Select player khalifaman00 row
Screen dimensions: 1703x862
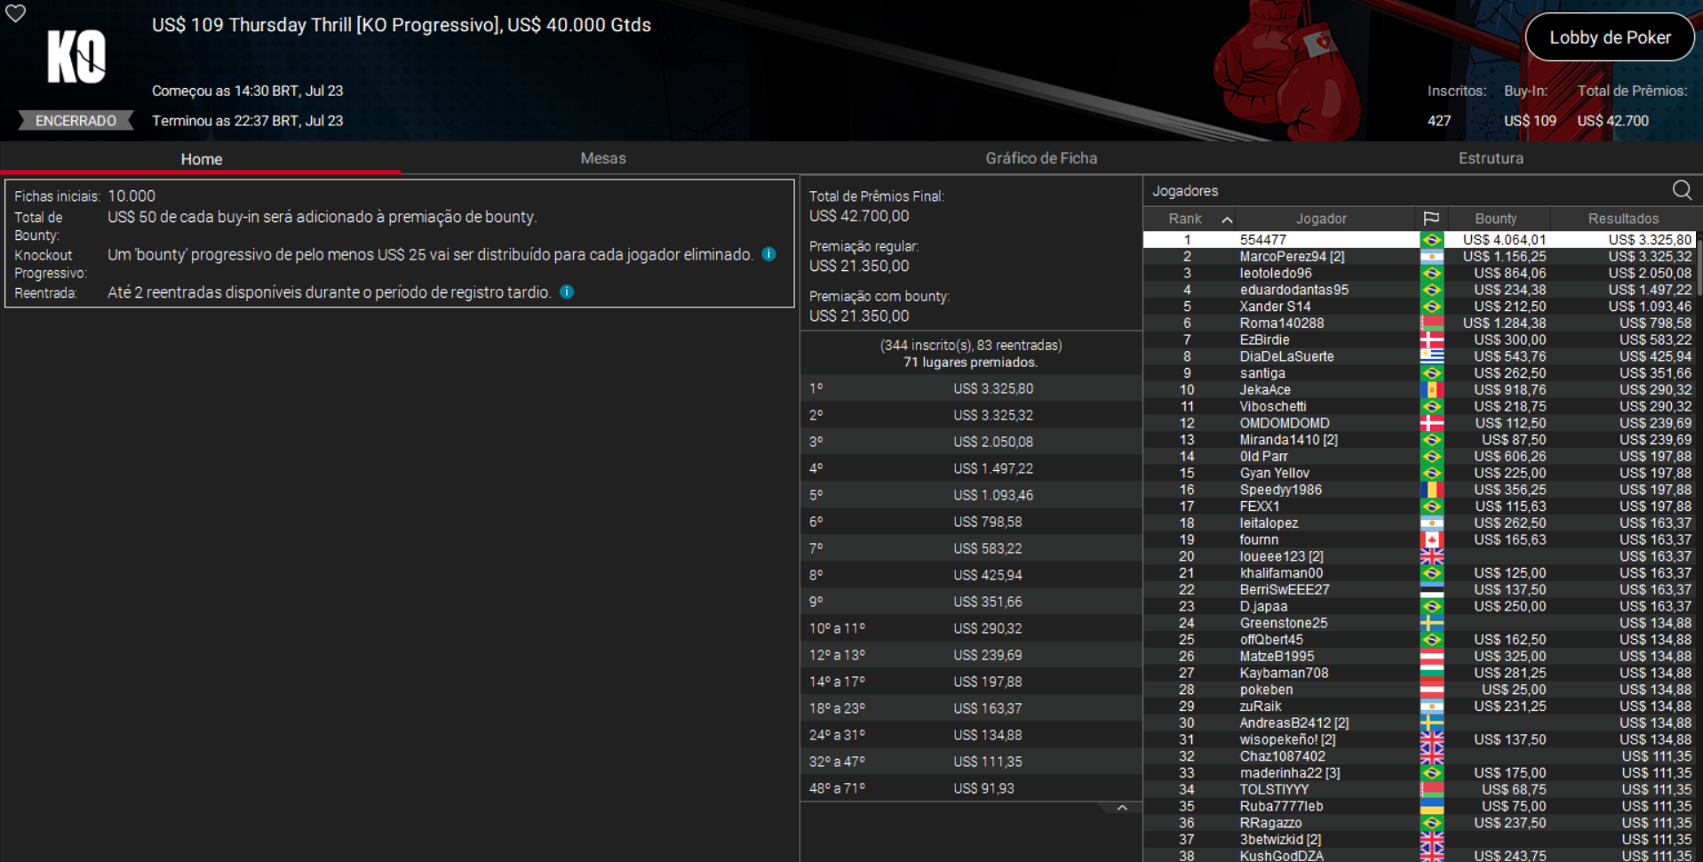[x=1419, y=573]
